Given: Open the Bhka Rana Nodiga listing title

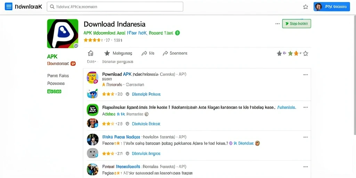Looking at the screenshot, I should click(x=121, y=137).
